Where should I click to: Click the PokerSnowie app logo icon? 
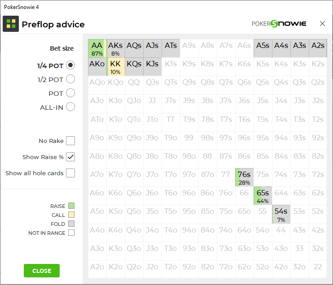click(x=11, y=24)
